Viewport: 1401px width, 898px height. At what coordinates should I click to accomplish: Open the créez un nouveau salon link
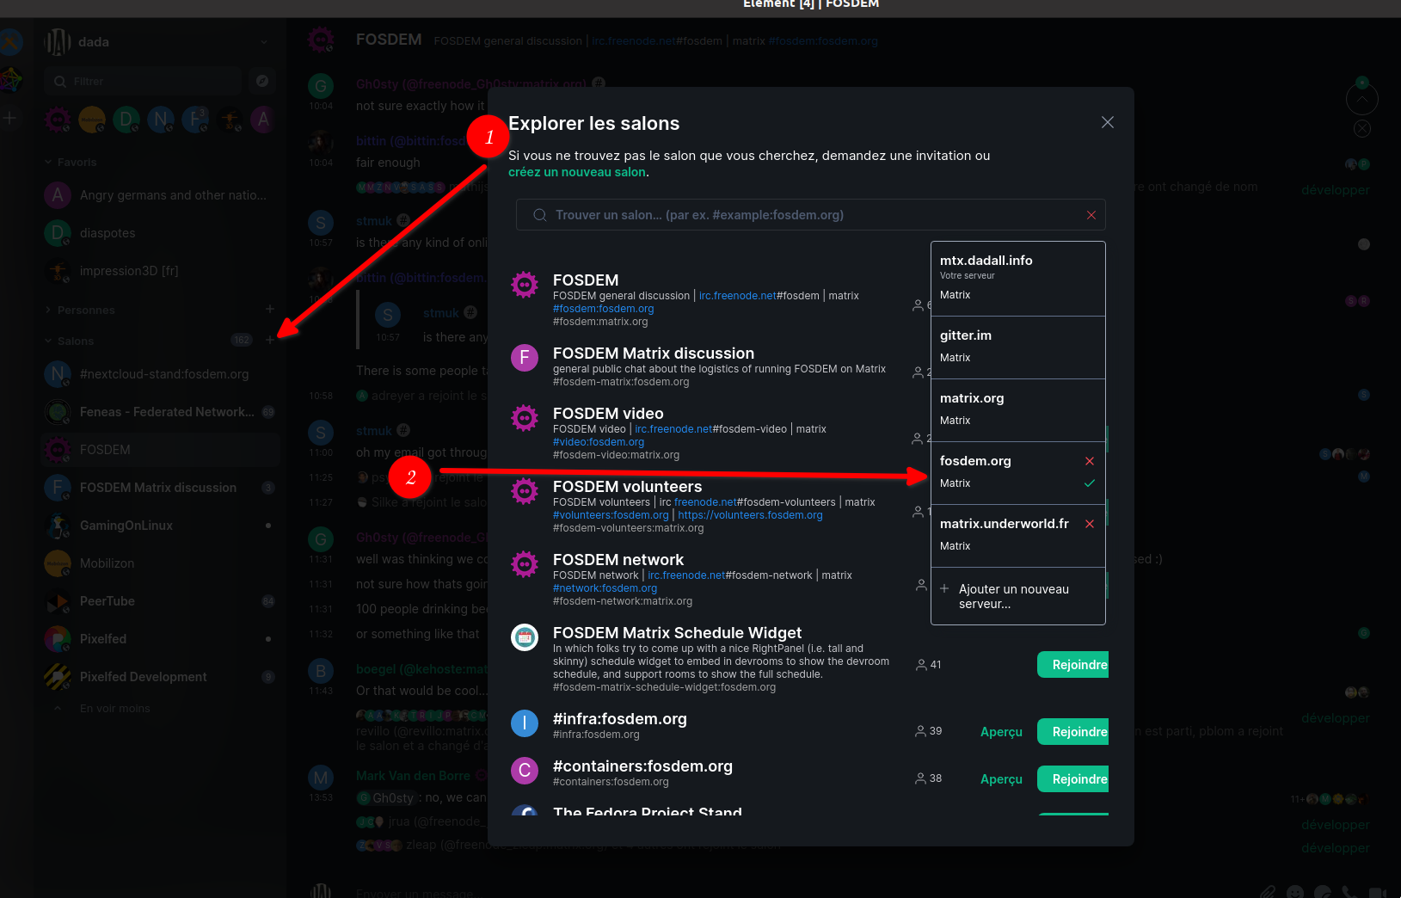(x=576, y=172)
